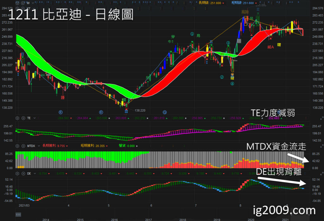The width and height of the screenshot is (324, 221).
Task: Click the 風險 pattern label
Action: pyautogui.click(x=245, y=12)
